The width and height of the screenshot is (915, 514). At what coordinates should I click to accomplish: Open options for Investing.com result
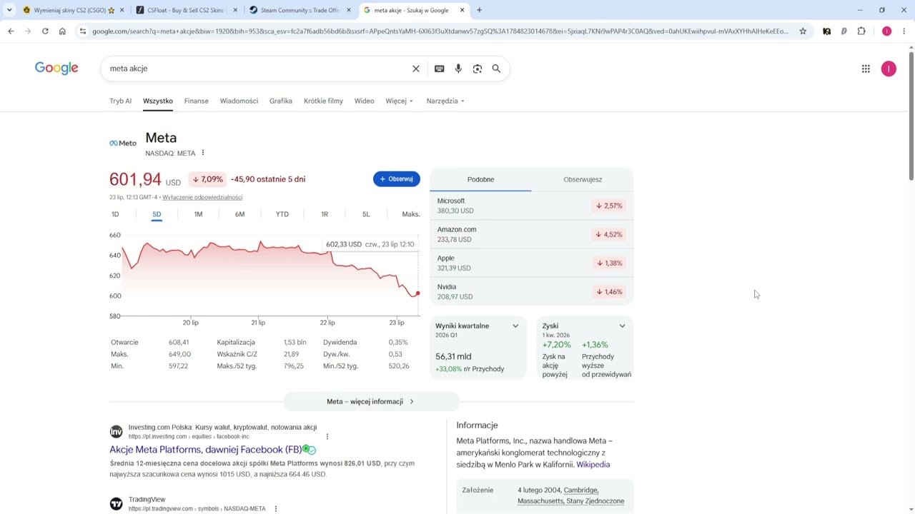coord(327,436)
